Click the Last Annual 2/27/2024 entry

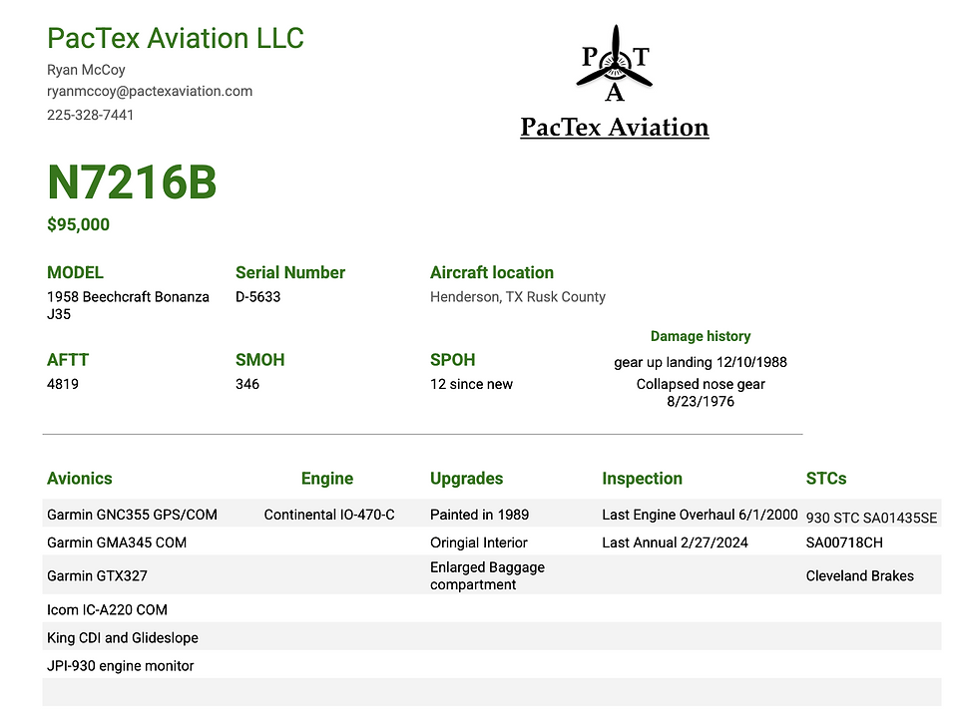[x=675, y=542]
